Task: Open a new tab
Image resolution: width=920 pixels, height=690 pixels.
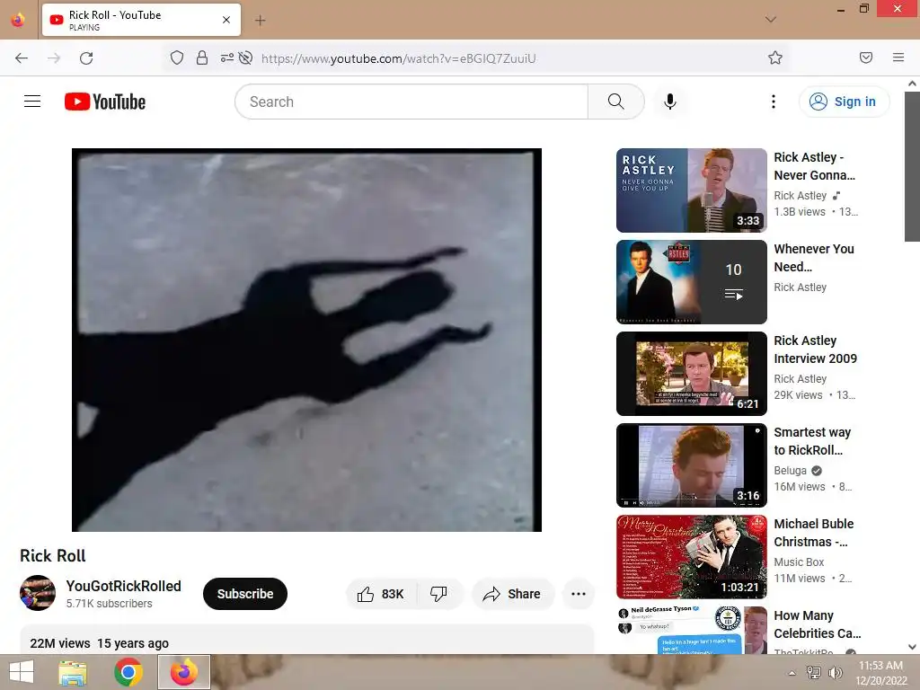Action: click(x=260, y=21)
